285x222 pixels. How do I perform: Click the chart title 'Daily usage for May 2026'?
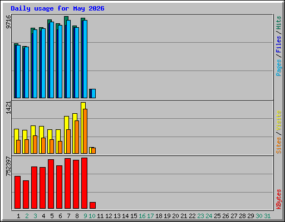tap(57, 8)
